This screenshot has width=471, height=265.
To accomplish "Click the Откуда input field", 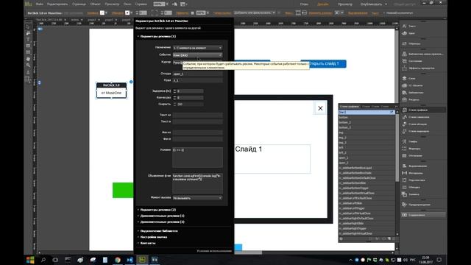I will [198, 74].
